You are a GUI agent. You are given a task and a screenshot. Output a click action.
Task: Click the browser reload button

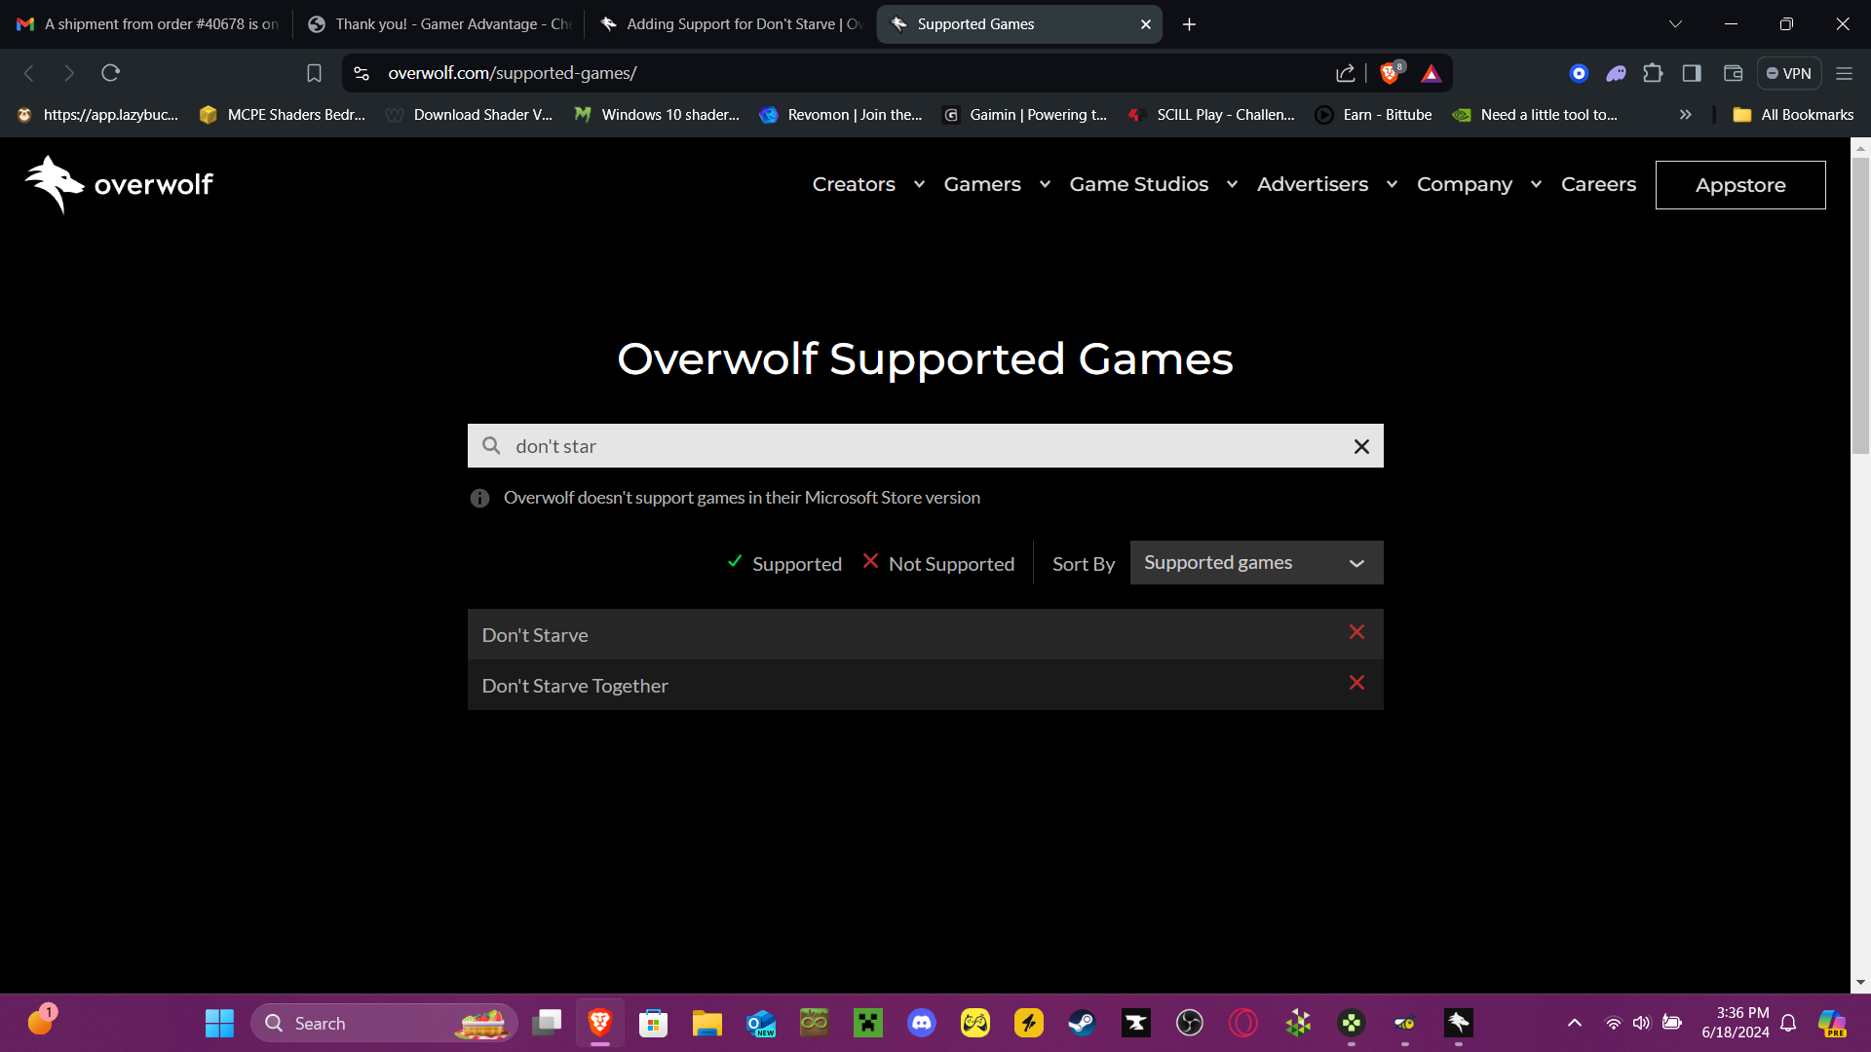(110, 73)
